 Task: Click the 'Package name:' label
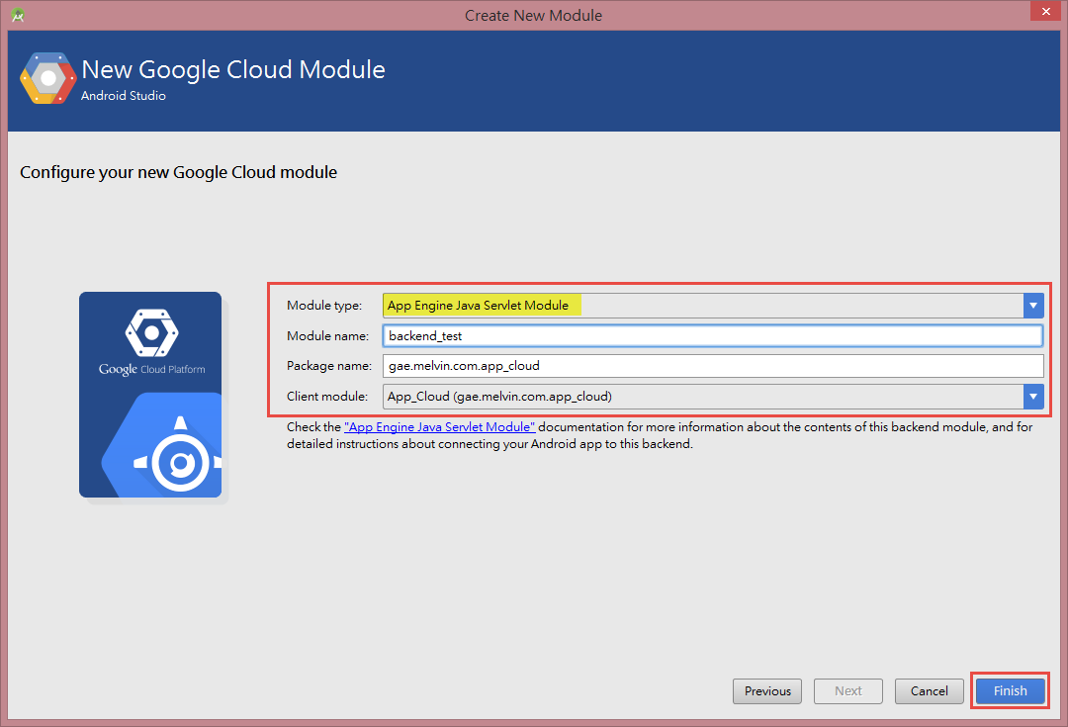(329, 366)
